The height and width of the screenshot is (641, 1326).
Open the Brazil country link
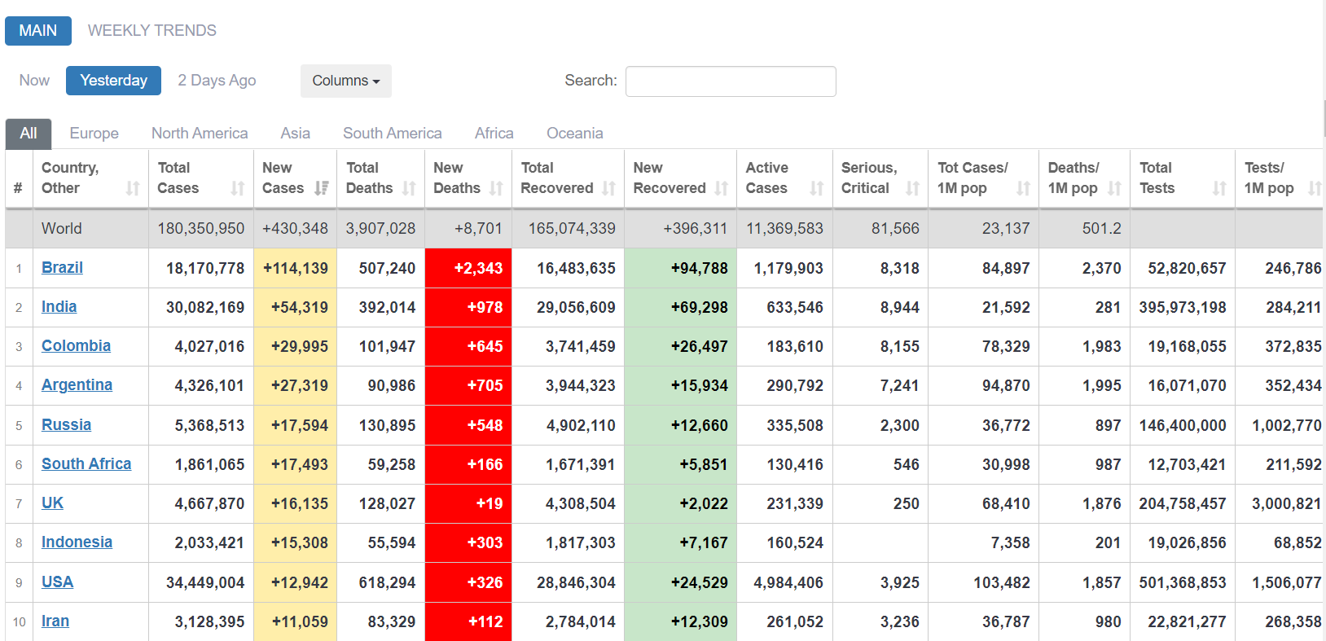pyautogui.click(x=62, y=268)
